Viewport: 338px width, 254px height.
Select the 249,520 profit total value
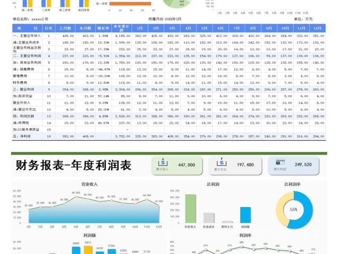[x=303, y=165]
